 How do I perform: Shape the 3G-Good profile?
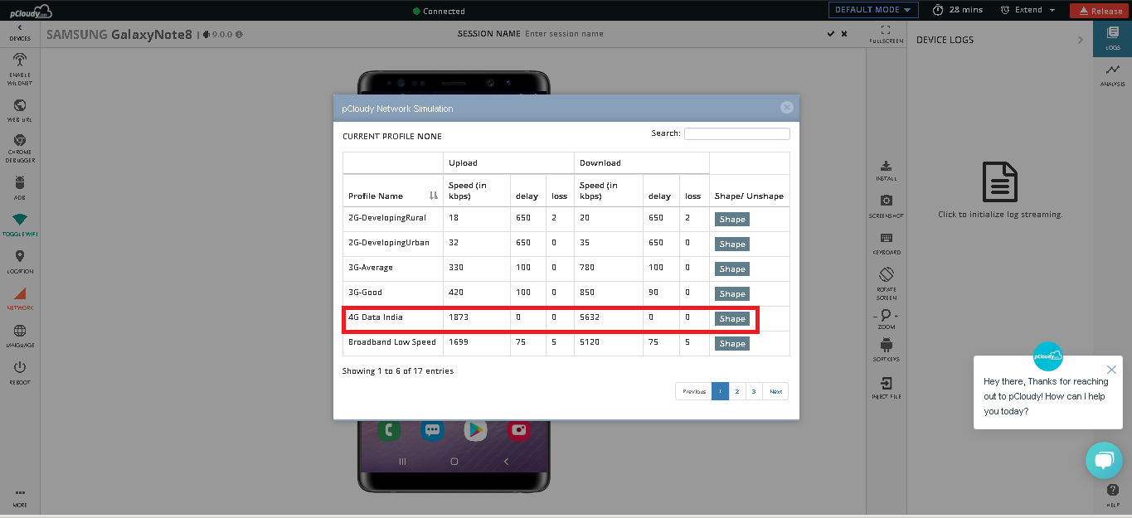[x=732, y=294]
